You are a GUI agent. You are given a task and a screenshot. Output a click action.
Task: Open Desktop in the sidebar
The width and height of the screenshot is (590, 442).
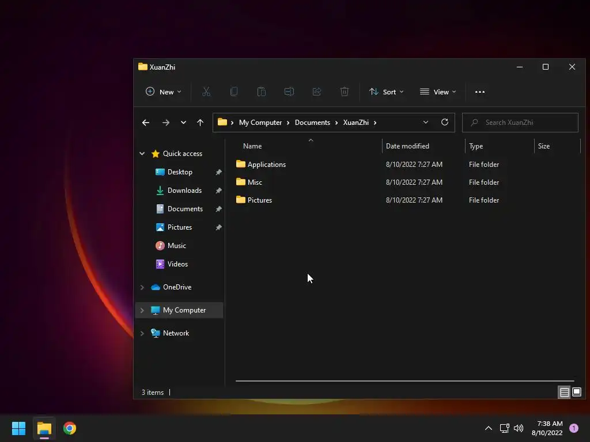[180, 172]
